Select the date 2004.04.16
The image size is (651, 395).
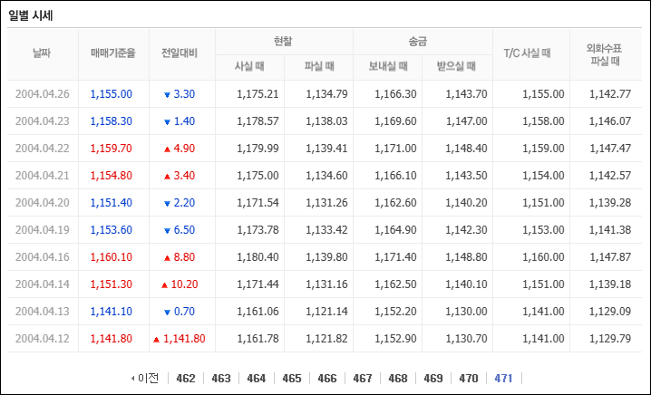(x=43, y=257)
